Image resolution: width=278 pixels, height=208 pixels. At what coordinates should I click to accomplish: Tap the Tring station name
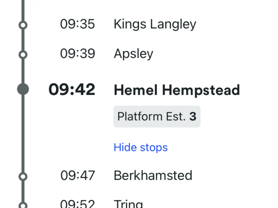(128, 204)
